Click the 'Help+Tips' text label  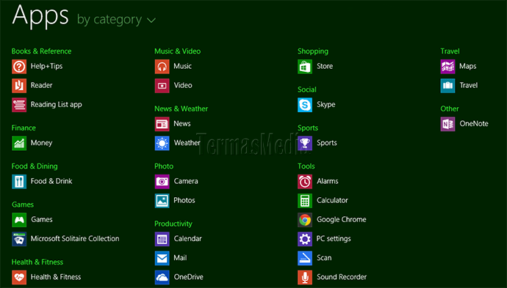(x=46, y=67)
